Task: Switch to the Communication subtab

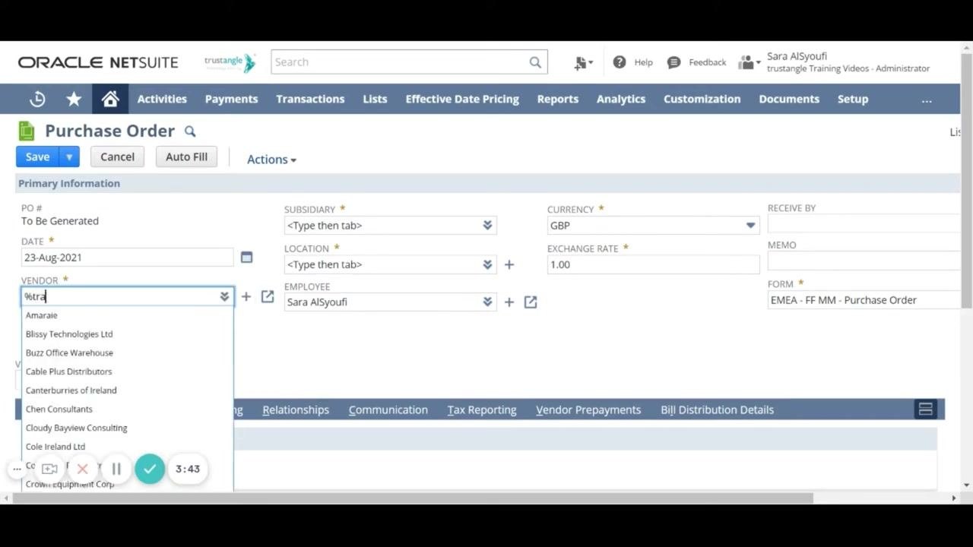Action: [x=388, y=409]
